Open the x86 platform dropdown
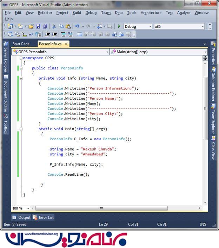 coord(179,27)
